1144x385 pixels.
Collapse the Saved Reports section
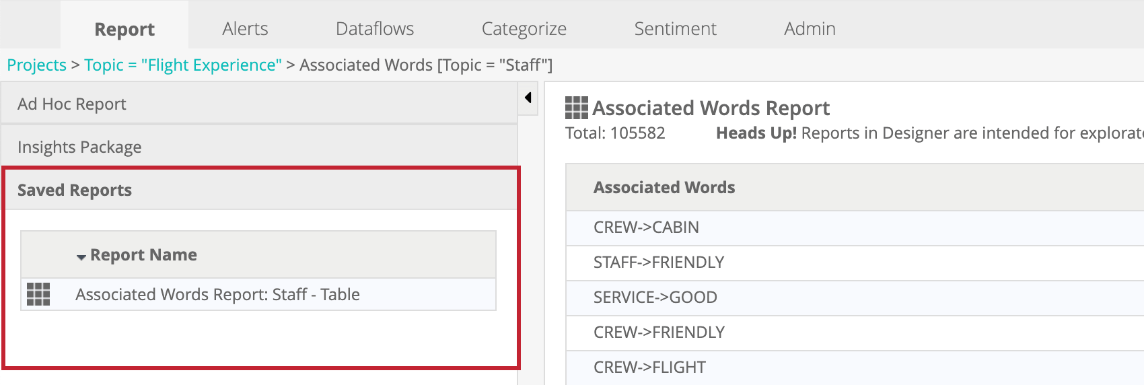click(75, 190)
